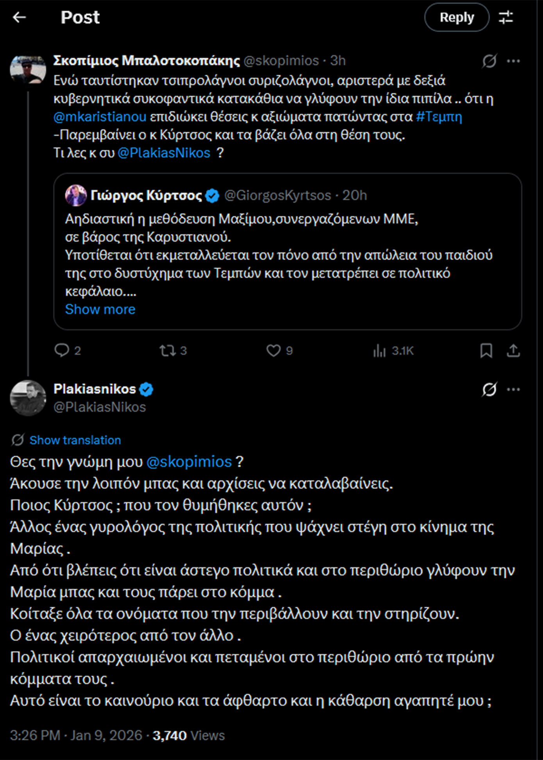This screenshot has width=543, height=760.
Task: Like the Skopimios post via heart icon
Action: click(273, 350)
